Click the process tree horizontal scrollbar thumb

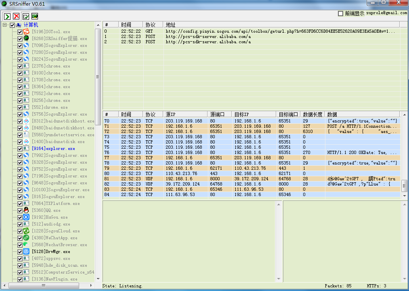44,285
